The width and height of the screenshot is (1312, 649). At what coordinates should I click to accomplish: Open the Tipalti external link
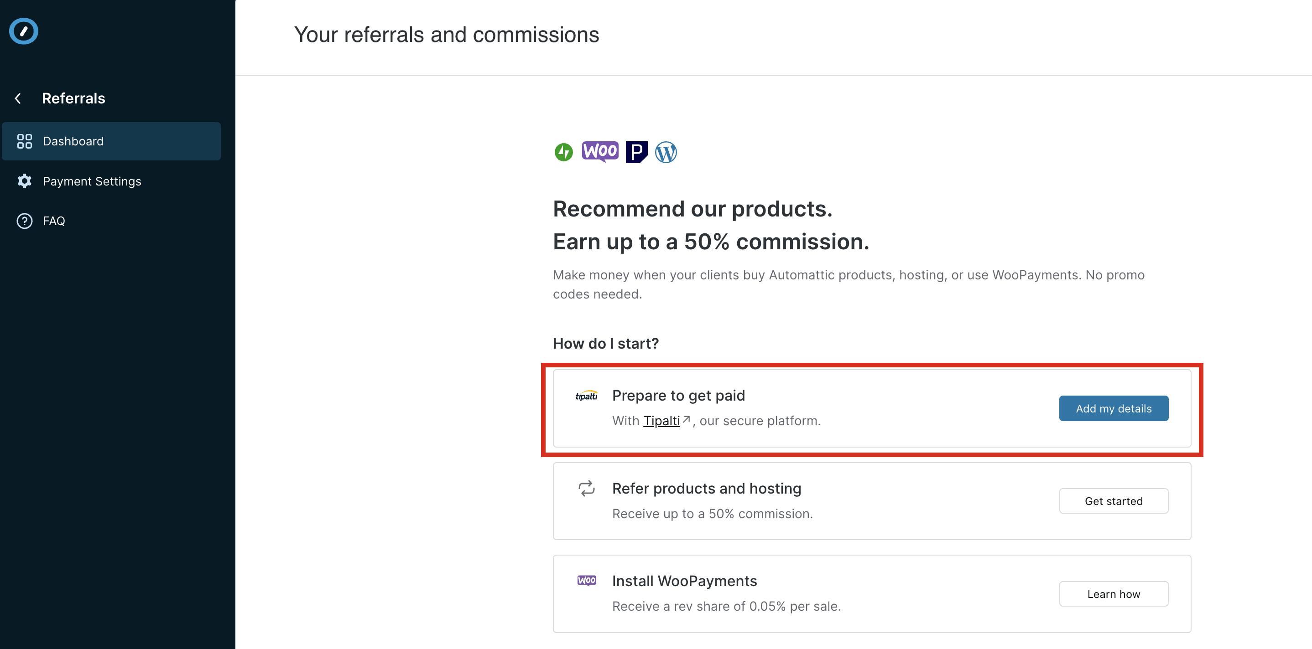(x=661, y=421)
